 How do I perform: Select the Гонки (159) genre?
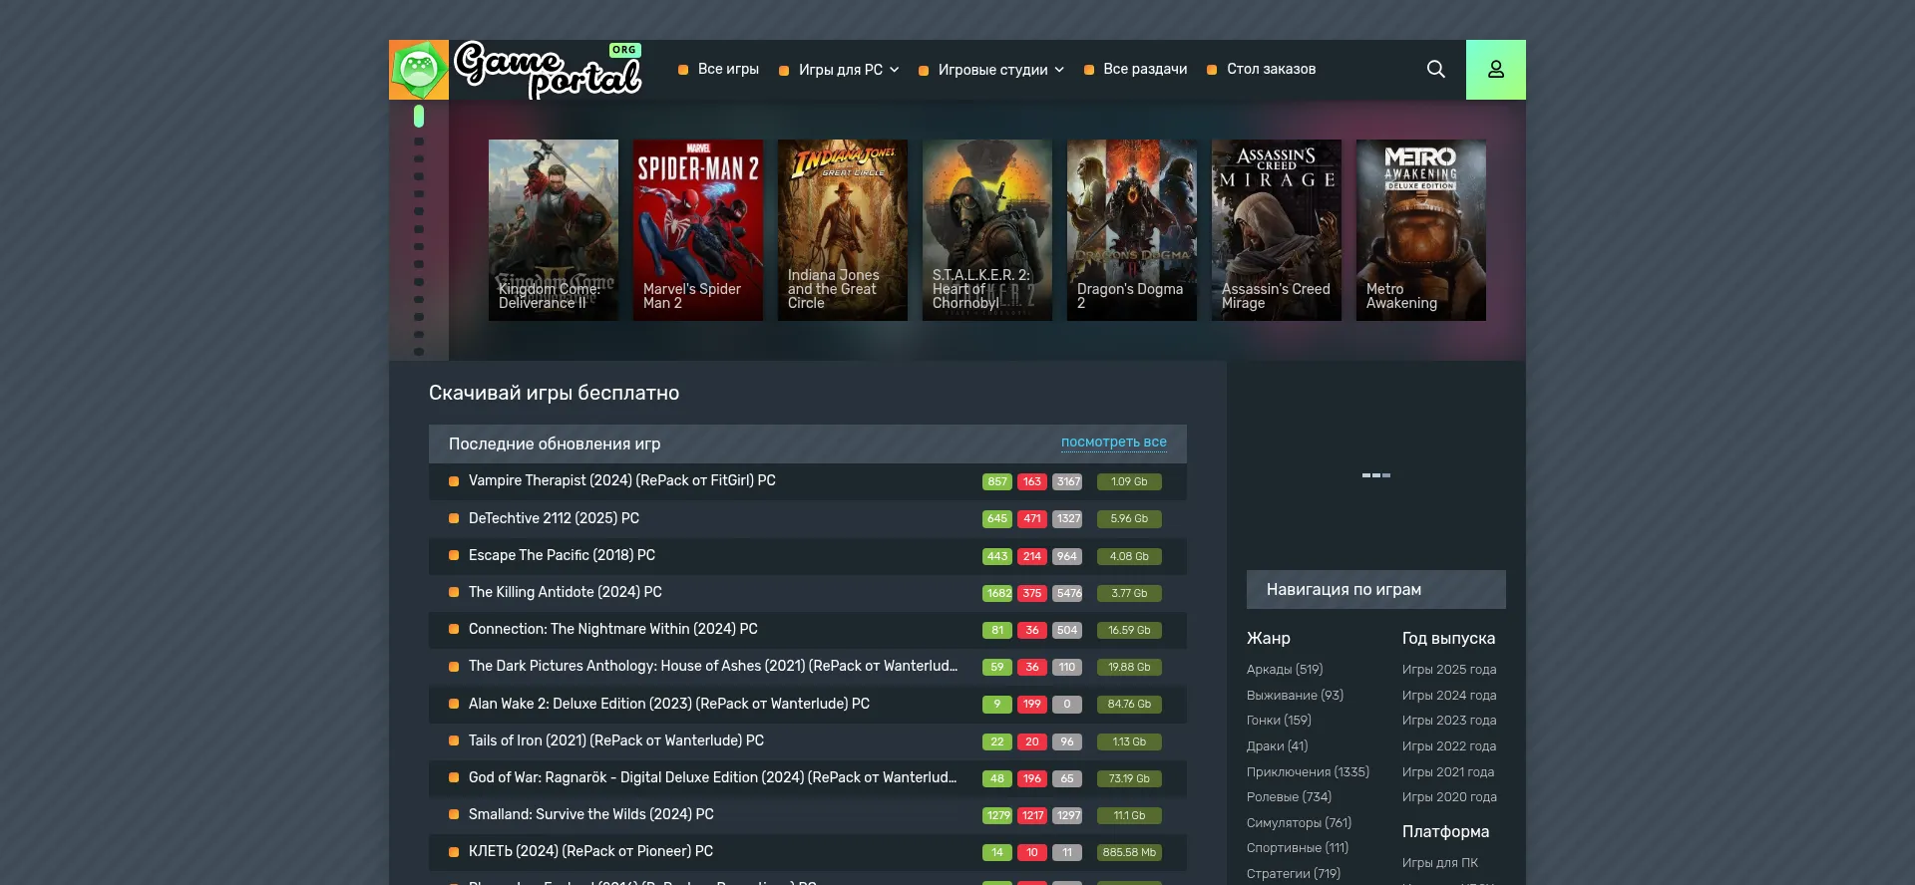pos(1279,720)
